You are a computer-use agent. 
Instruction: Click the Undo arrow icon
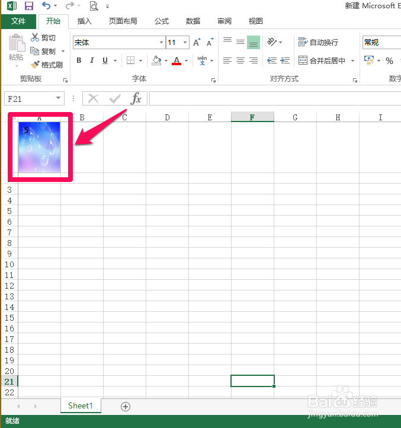(x=46, y=5)
